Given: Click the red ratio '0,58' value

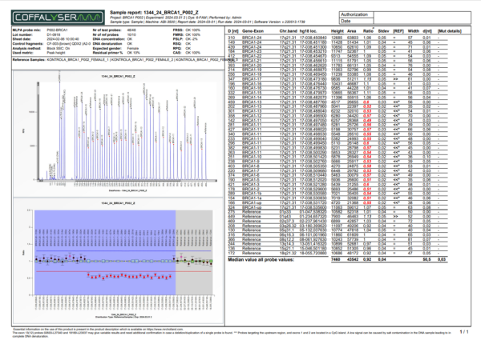Looking at the screenshot, I should pos(367,166).
